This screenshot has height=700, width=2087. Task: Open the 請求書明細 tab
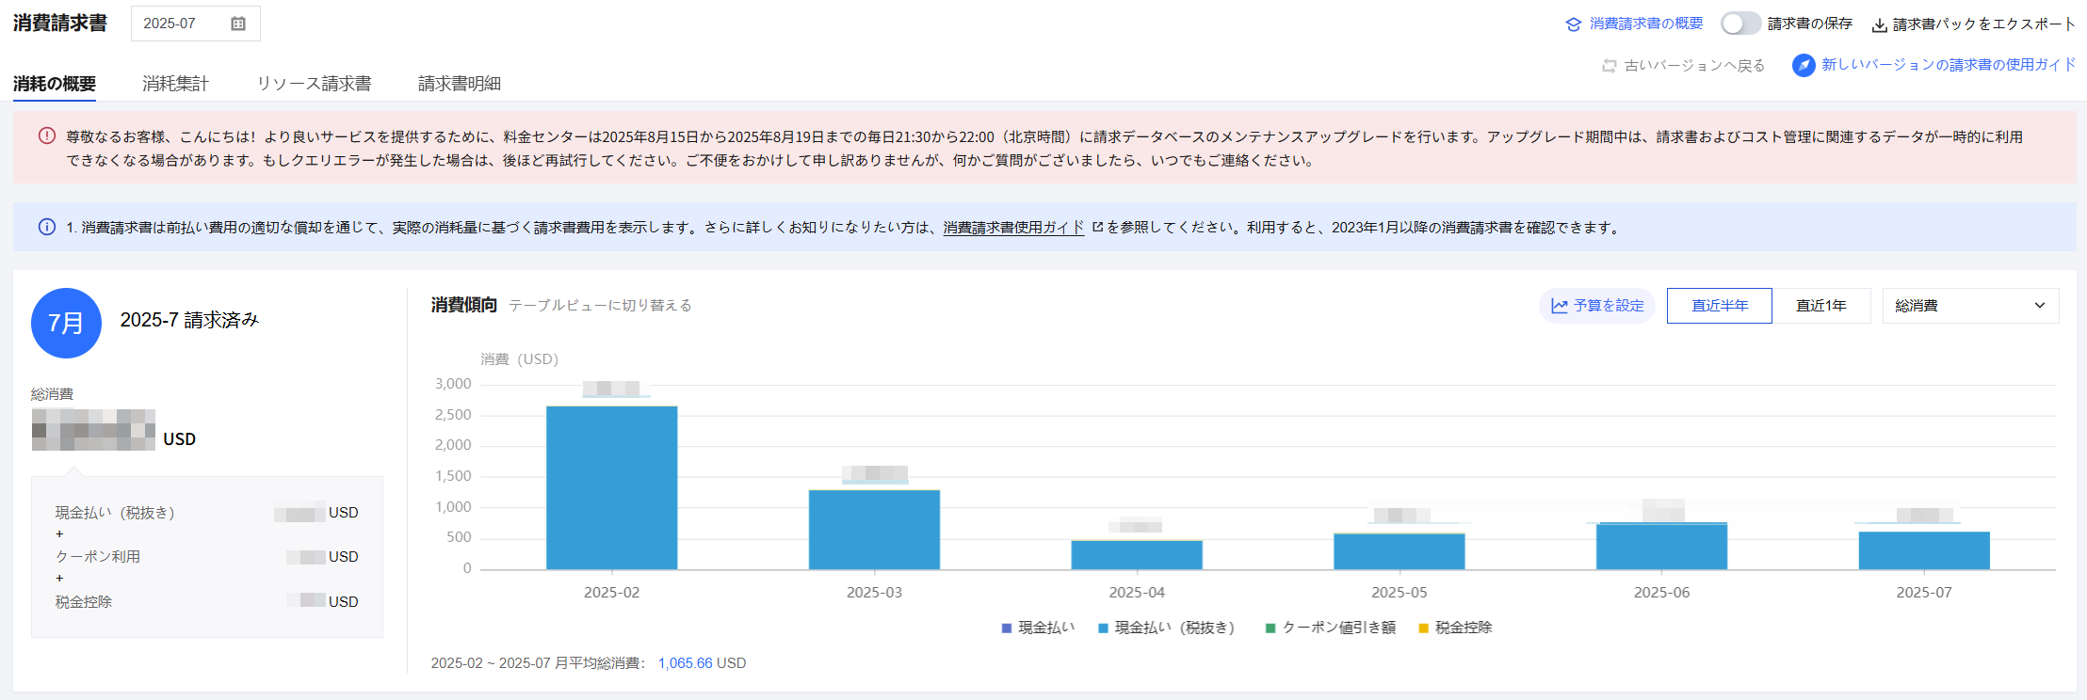[460, 84]
